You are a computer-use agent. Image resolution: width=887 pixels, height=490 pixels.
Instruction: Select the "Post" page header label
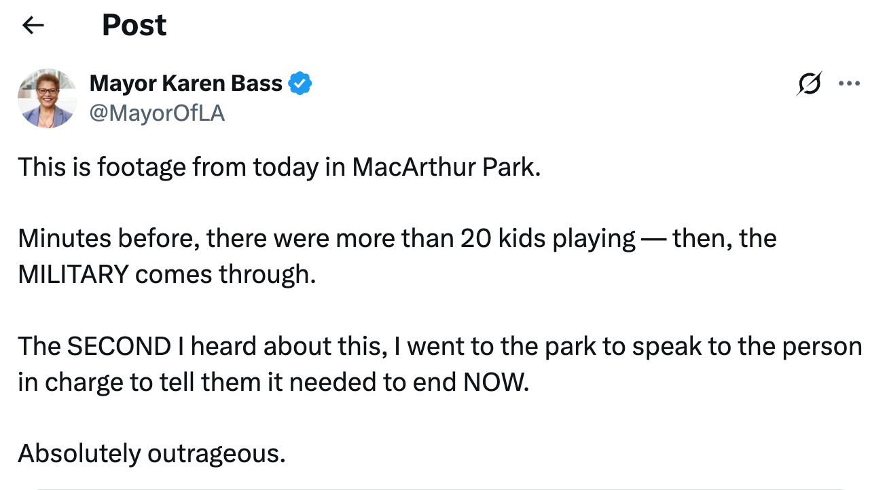[x=134, y=24]
